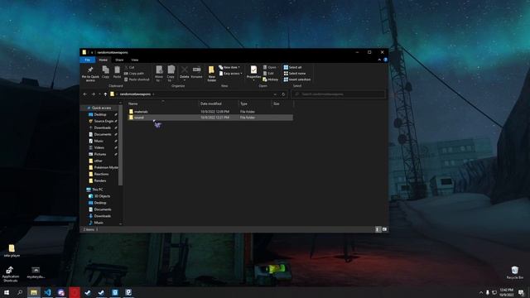Click the taskbar search magnifier

tap(20, 292)
